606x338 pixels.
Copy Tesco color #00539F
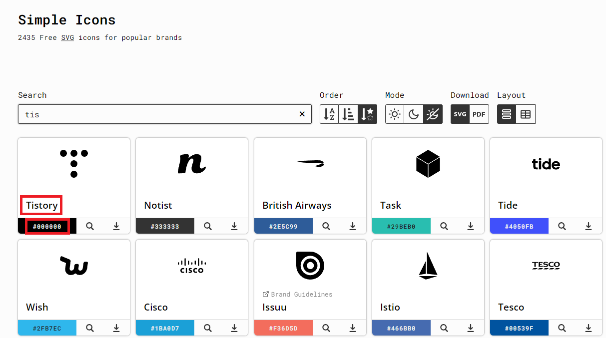coord(519,328)
